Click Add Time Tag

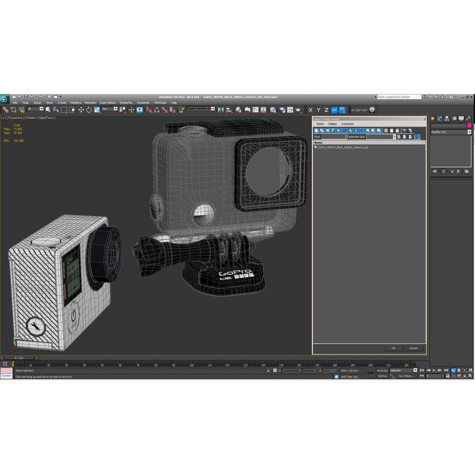pyautogui.click(x=349, y=377)
